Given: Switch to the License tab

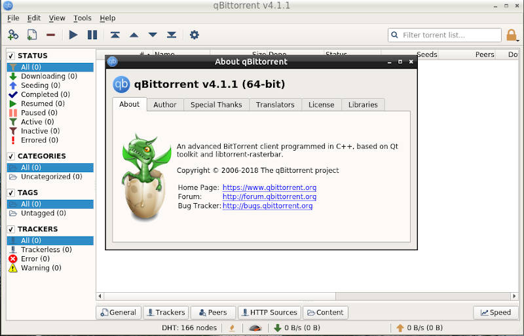Looking at the screenshot, I should point(321,105).
